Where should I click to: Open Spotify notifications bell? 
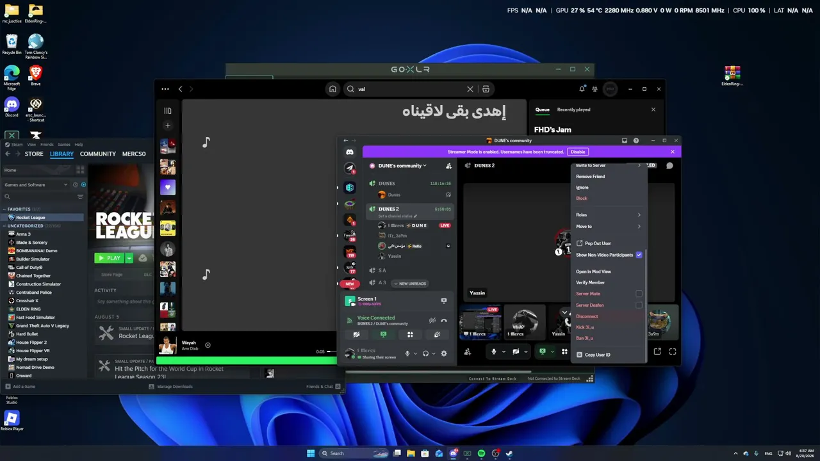tap(582, 89)
